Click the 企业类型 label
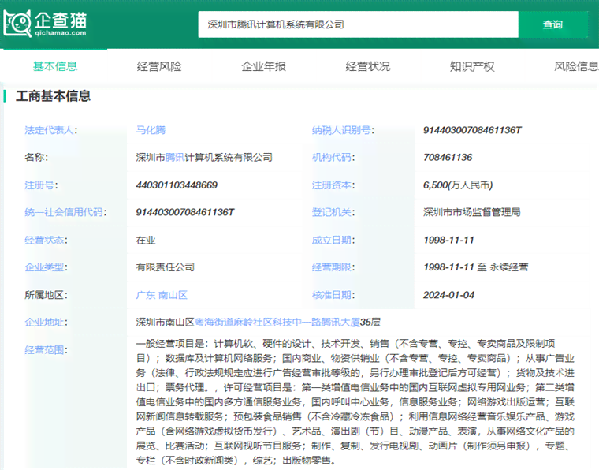Viewport: 599px width, 470px height. (44, 267)
